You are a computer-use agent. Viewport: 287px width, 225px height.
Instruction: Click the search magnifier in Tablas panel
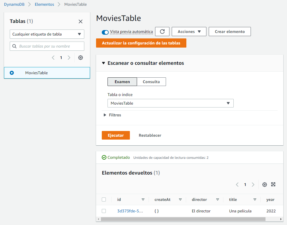point(15,46)
